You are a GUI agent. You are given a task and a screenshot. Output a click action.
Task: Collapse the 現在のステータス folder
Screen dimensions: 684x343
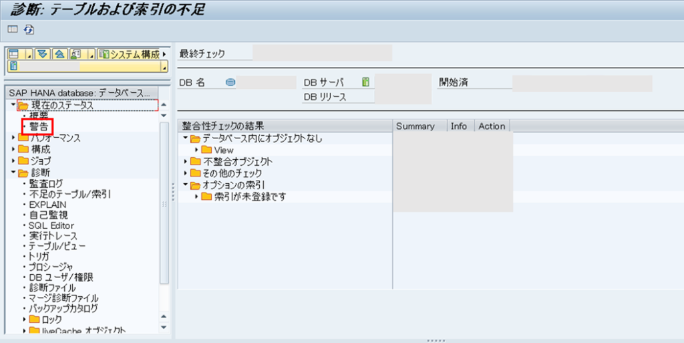[x=13, y=104]
